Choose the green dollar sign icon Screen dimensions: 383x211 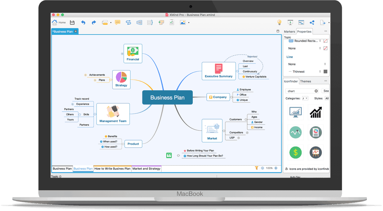pyautogui.click(x=296, y=153)
